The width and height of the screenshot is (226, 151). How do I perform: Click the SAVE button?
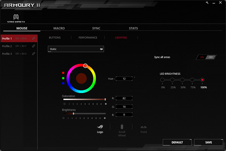pyautogui.click(x=208, y=142)
